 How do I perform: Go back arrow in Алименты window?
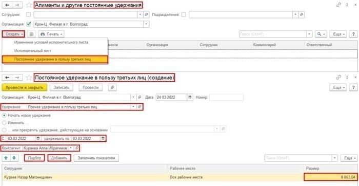point(7,5)
